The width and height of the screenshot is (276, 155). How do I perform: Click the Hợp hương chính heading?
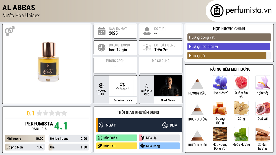tap(229, 29)
